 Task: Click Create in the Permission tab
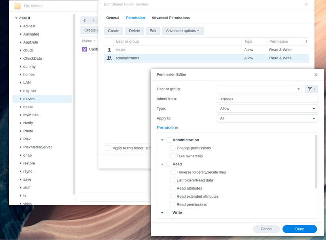click(114, 31)
